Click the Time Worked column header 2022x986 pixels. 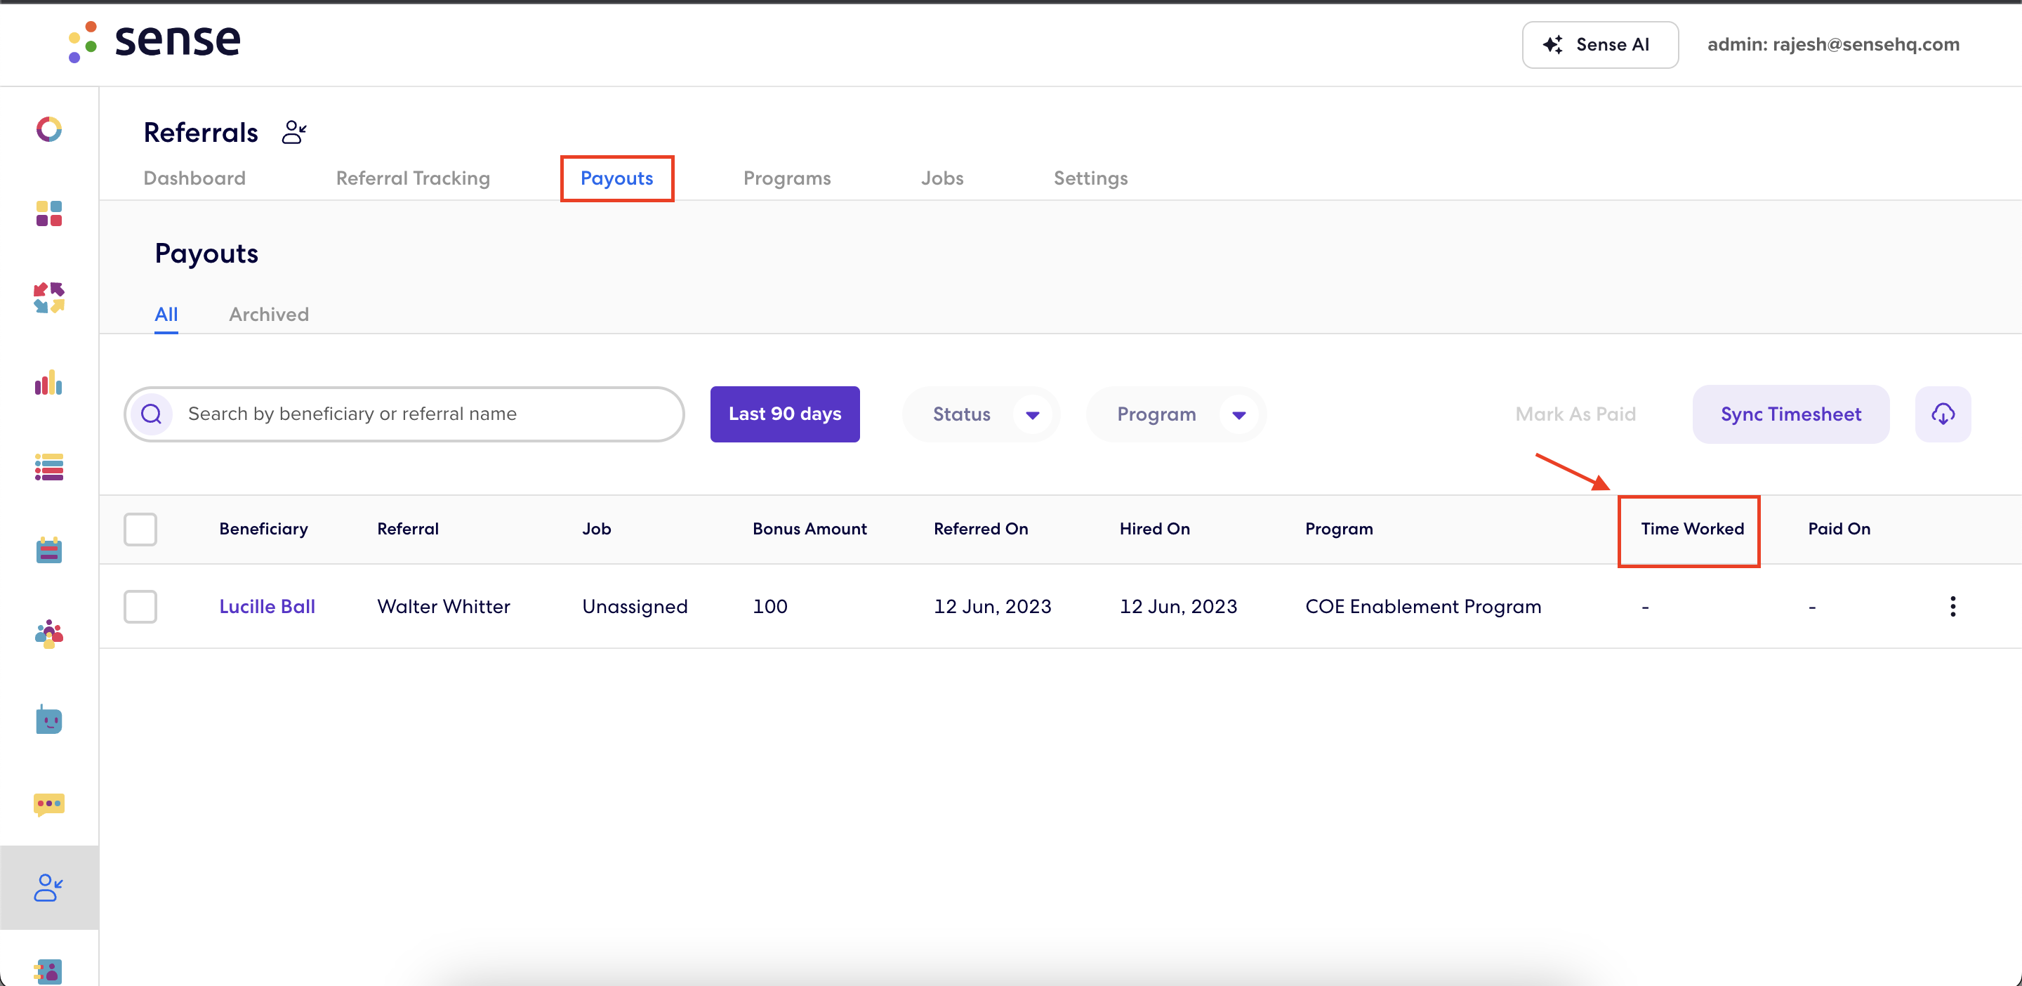[1692, 528]
